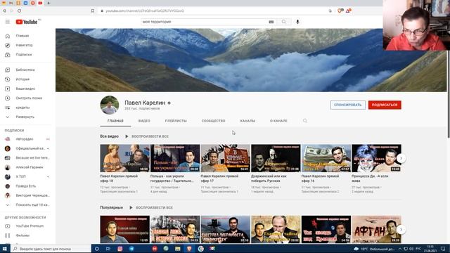
Task: Switch to the ПЛЕЙЛИСТЫ channel tab
Action: point(176,121)
